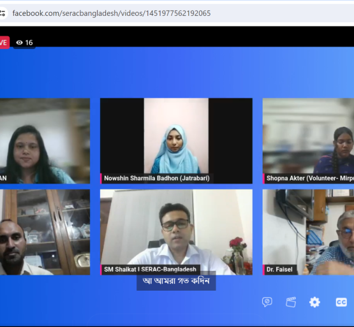
Task: Click the eye viewer count icon
Action: pos(19,43)
